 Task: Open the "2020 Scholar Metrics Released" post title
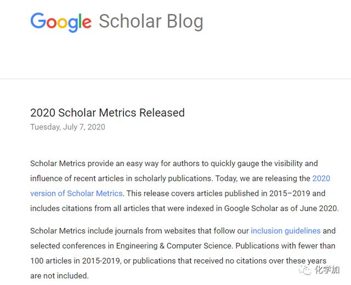pos(107,113)
